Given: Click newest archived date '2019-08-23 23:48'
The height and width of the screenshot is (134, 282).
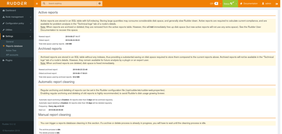Looking at the screenshot, I should (80, 69).
